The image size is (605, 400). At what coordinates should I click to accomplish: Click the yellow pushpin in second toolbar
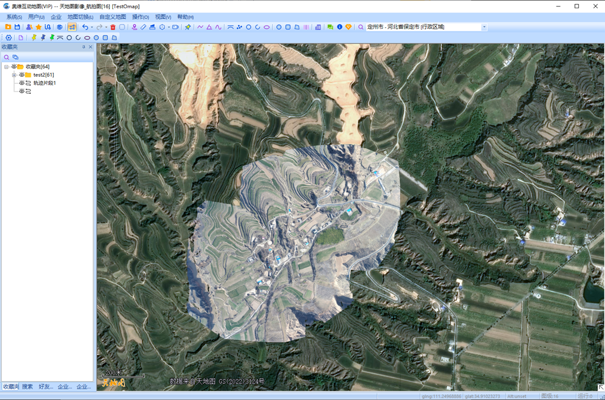(x=34, y=37)
